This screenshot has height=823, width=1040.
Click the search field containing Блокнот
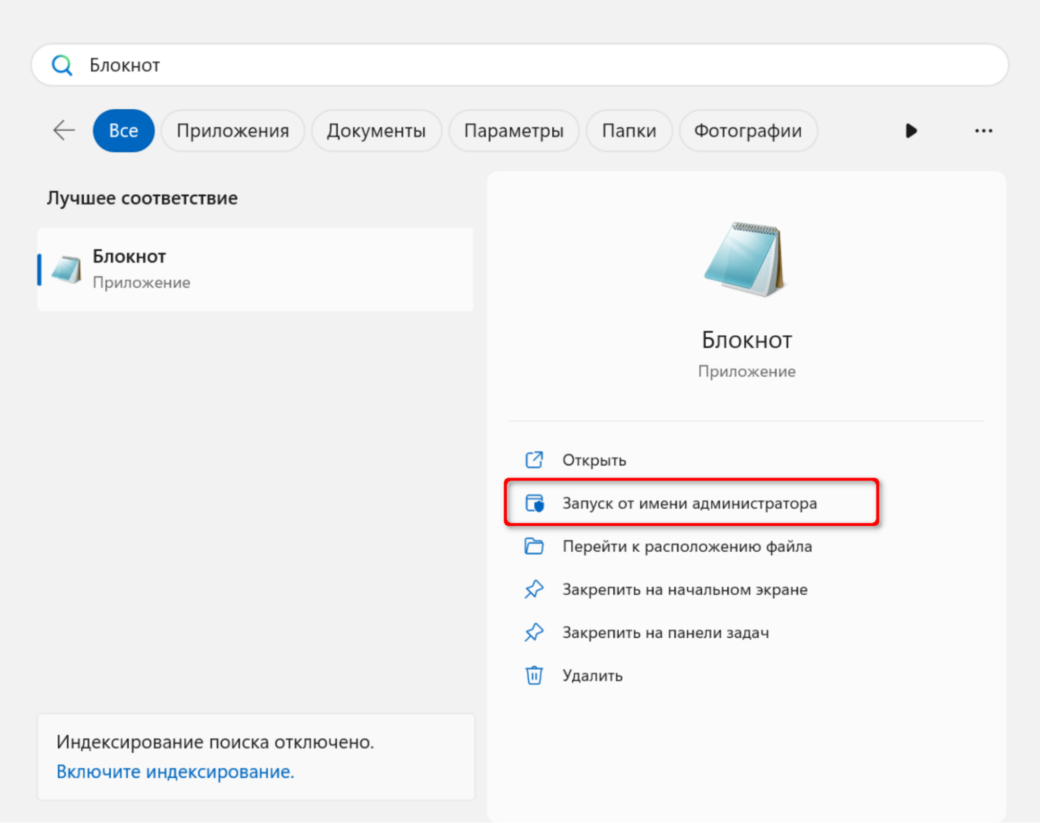point(520,65)
